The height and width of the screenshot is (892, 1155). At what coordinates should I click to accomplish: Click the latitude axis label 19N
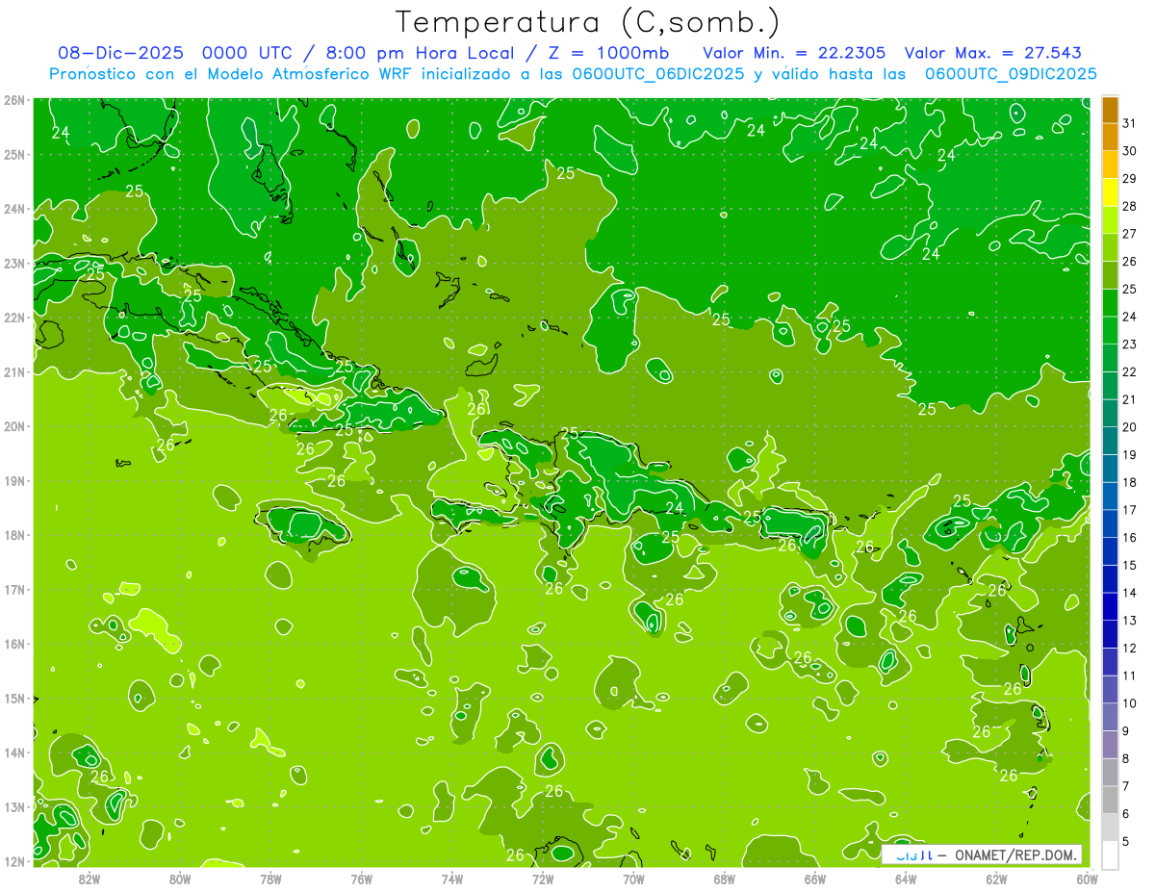click(14, 480)
